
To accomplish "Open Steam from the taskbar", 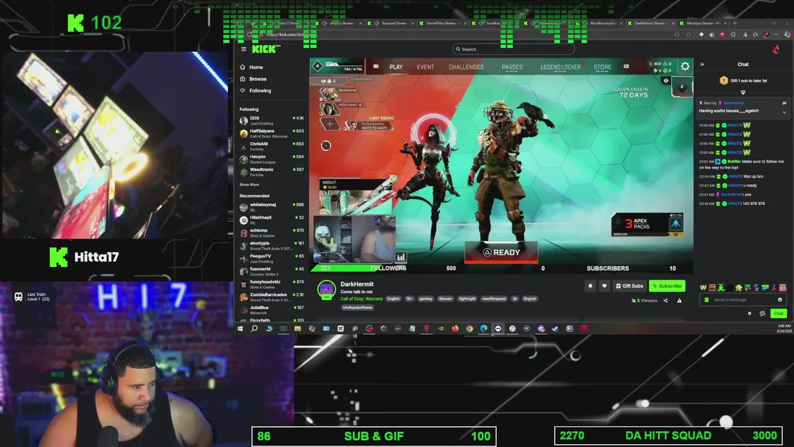I will pyautogui.click(x=555, y=328).
